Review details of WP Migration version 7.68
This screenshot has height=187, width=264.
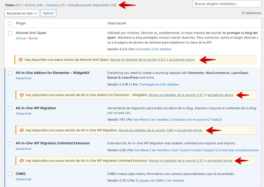coord(146,130)
